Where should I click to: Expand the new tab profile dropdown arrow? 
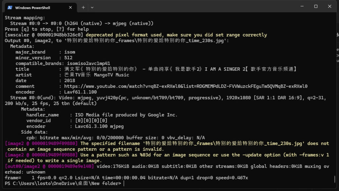tap(92, 8)
